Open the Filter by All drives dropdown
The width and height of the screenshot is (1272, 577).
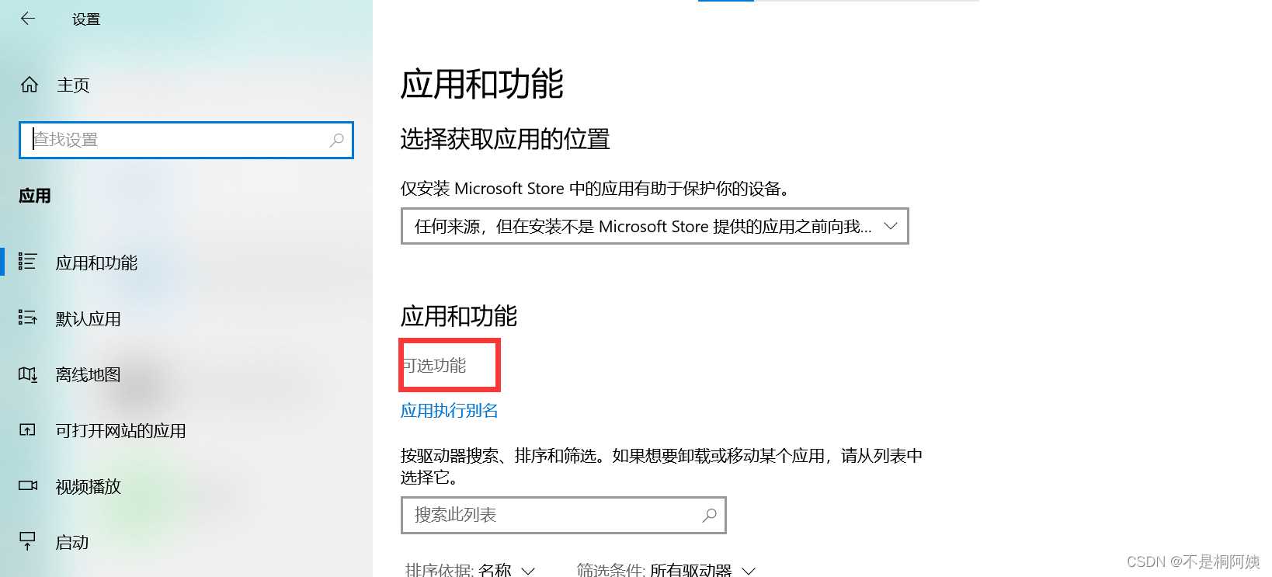tap(666, 570)
